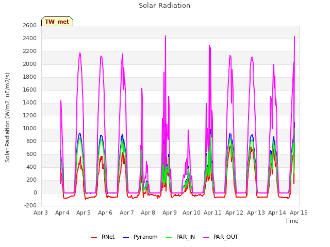This screenshot has height=247, width=330.
Task: Click the Apr 4 x-axis tick label
Action: 62,213
